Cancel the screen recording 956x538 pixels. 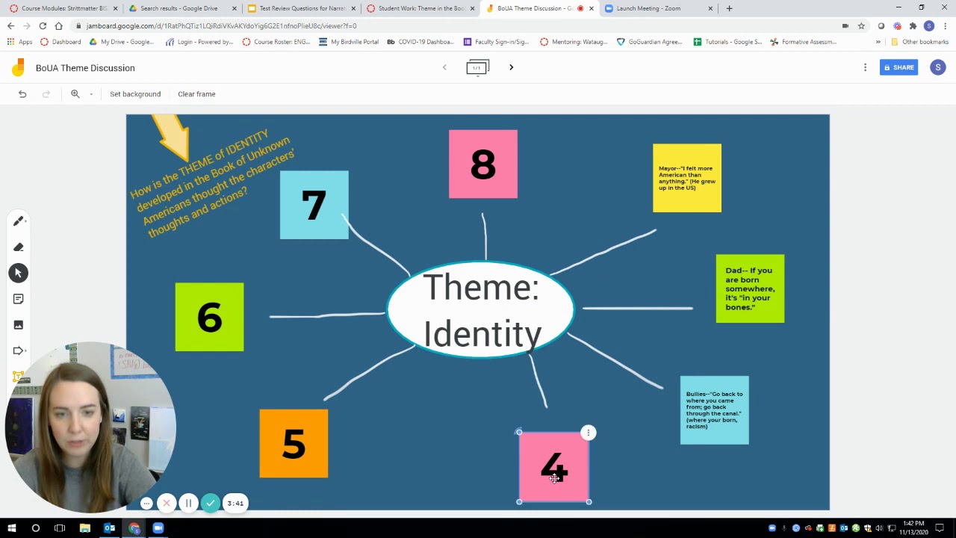click(167, 503)
